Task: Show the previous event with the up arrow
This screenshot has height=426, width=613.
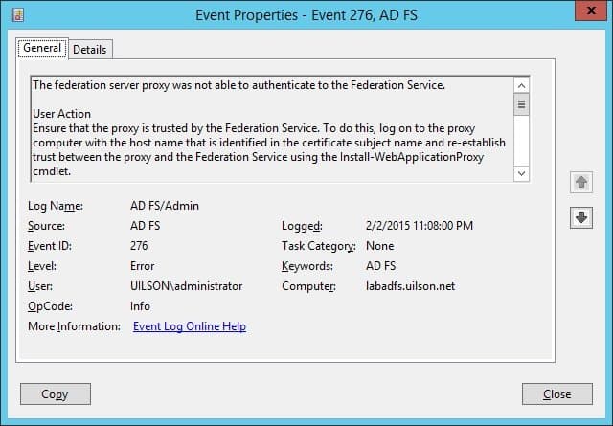Action: click(x=581, y=182)
